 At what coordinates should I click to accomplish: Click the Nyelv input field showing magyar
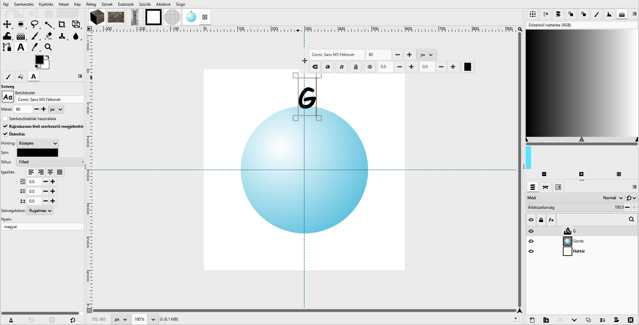tap(42, 227)
